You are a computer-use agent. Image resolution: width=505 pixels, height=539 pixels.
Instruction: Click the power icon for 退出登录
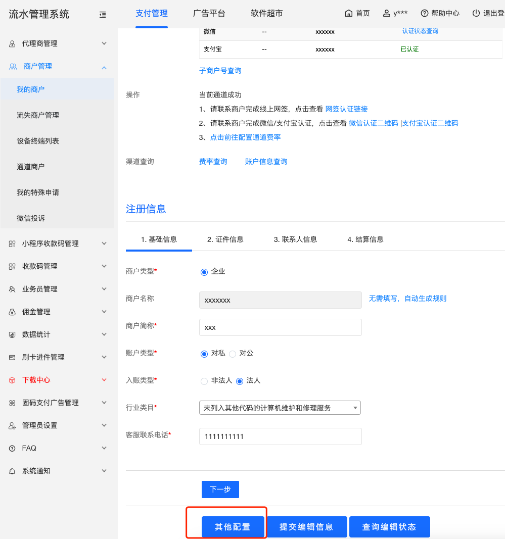pyautogui.click(x=476, y=14)
